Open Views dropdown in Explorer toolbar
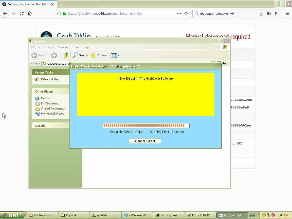The image size is (292, 219). pyautogui.click(x=115, y=55)
